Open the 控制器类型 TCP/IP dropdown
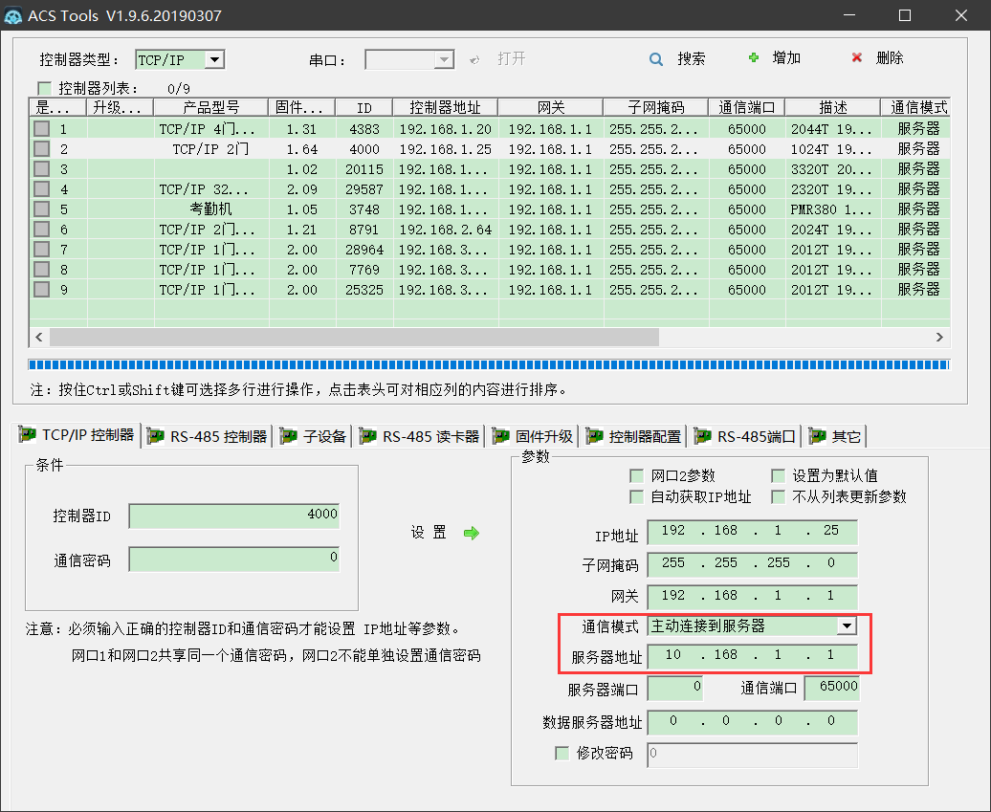 (214, 59)
